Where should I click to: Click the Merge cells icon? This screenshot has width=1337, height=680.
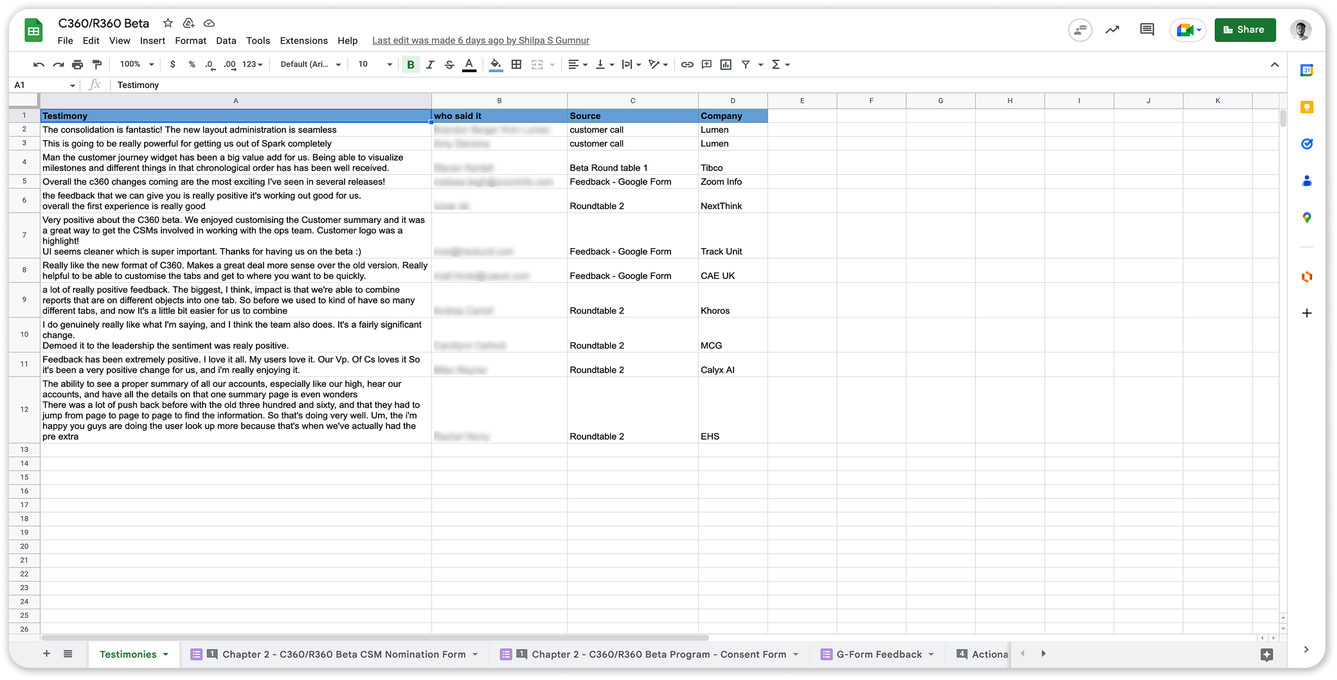click(x=537, y=64)
